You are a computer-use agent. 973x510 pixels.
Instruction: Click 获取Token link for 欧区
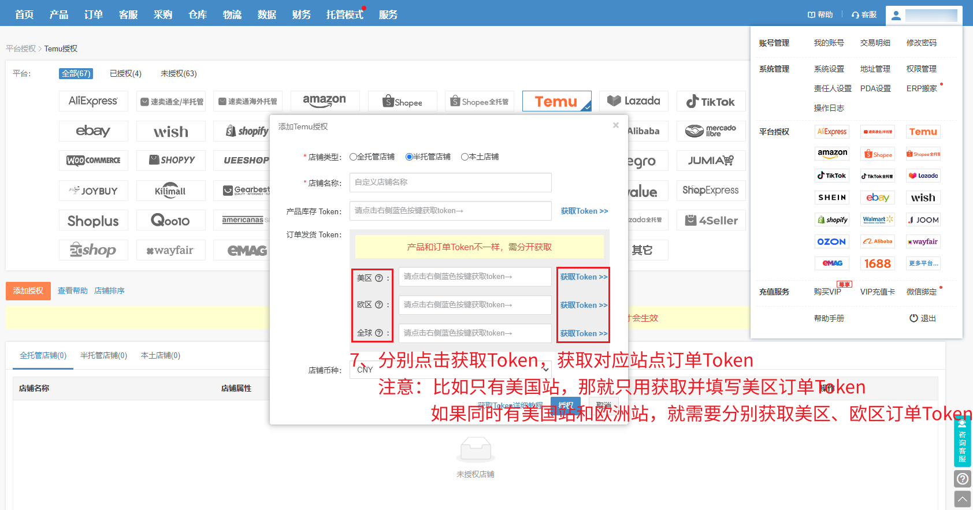[584, 305]
